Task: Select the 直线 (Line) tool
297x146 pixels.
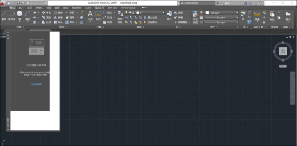Action: point(4,15)
